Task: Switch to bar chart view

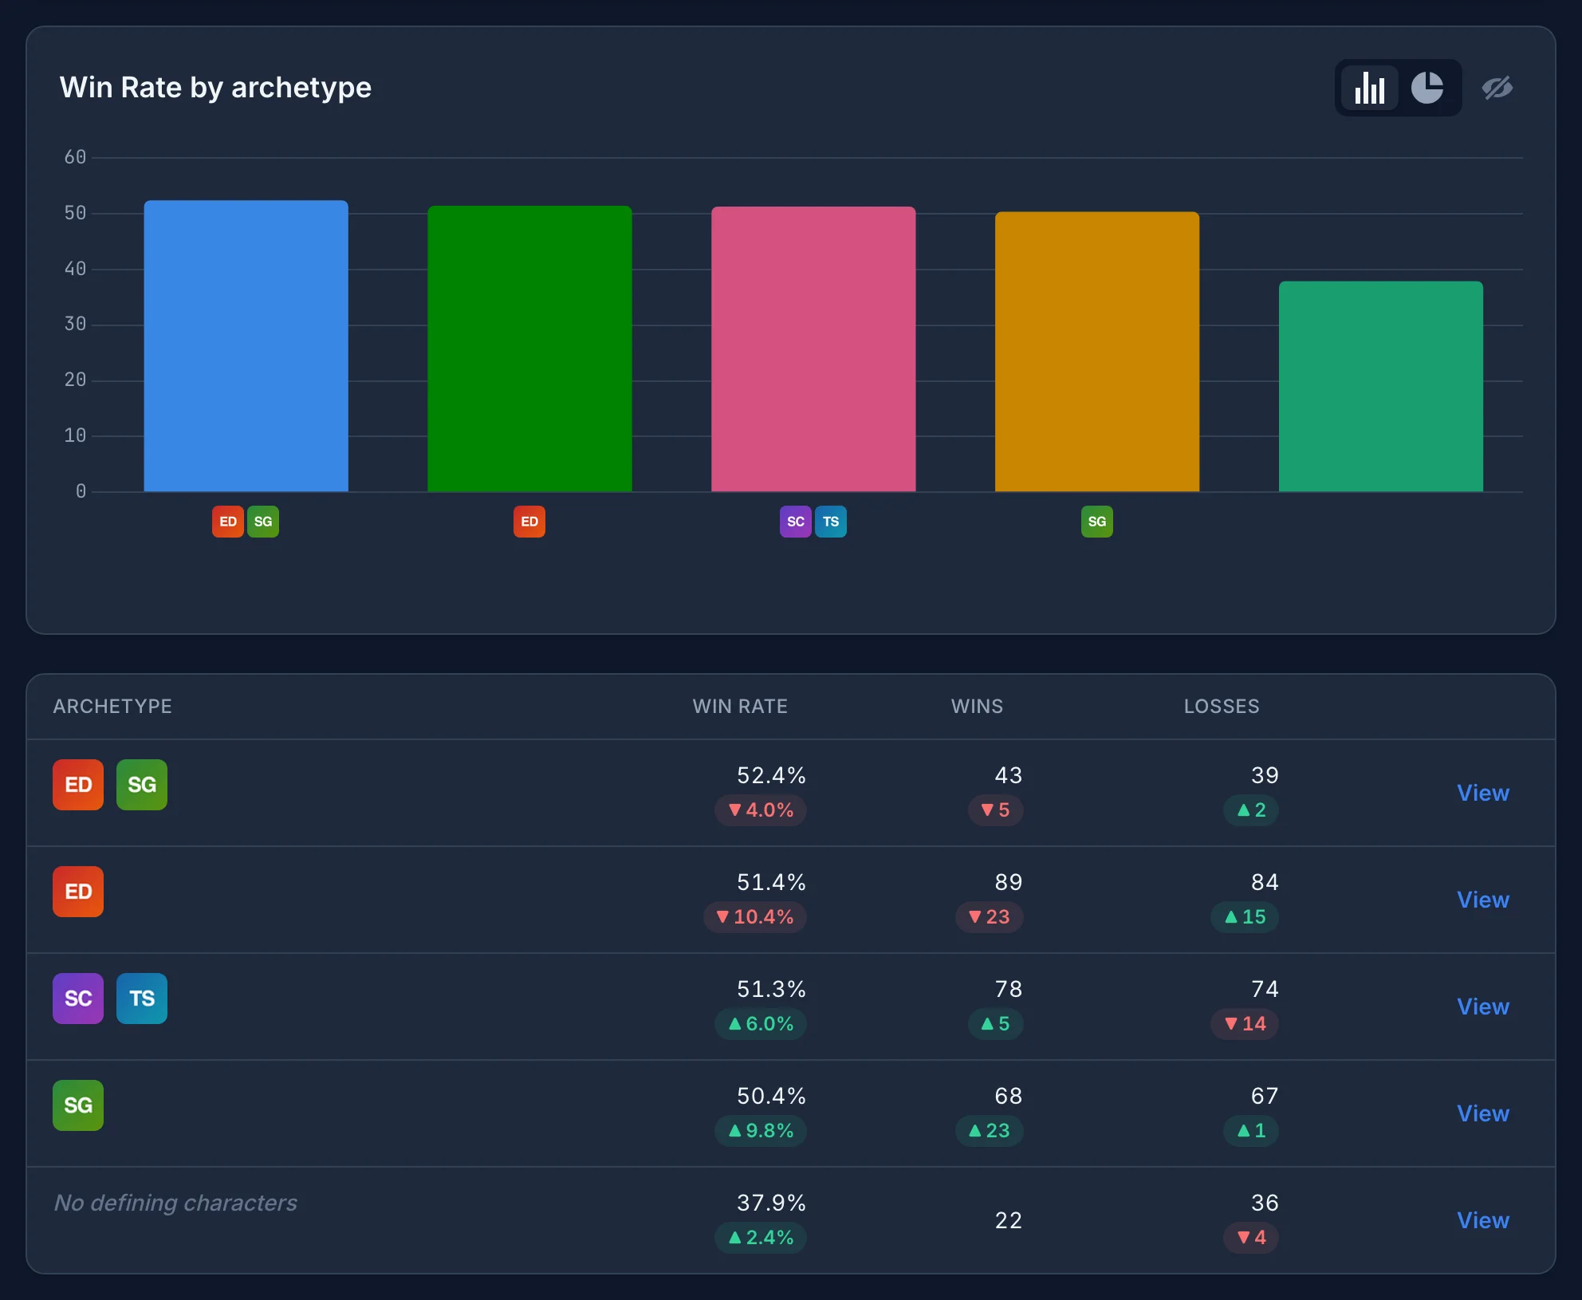Action: point(1369,88)
